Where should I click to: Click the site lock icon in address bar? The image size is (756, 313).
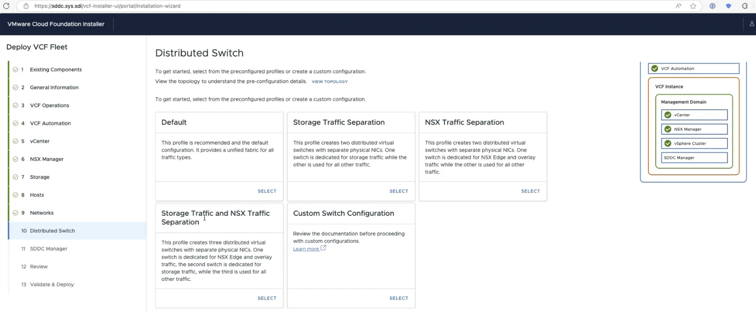click(x=26, y=6)
